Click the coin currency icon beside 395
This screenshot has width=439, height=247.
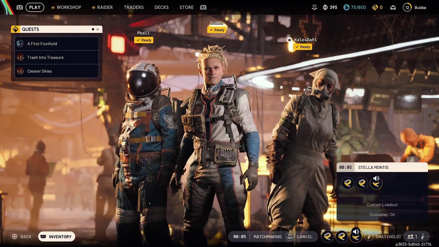click(325, 7)
